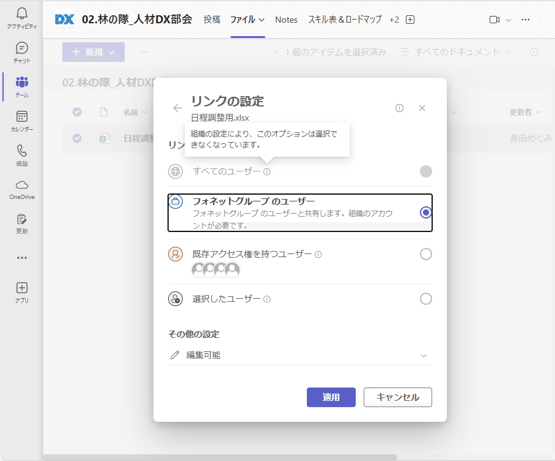
Task: Expand the 新規 button dropdown
Action: point(111,53)
